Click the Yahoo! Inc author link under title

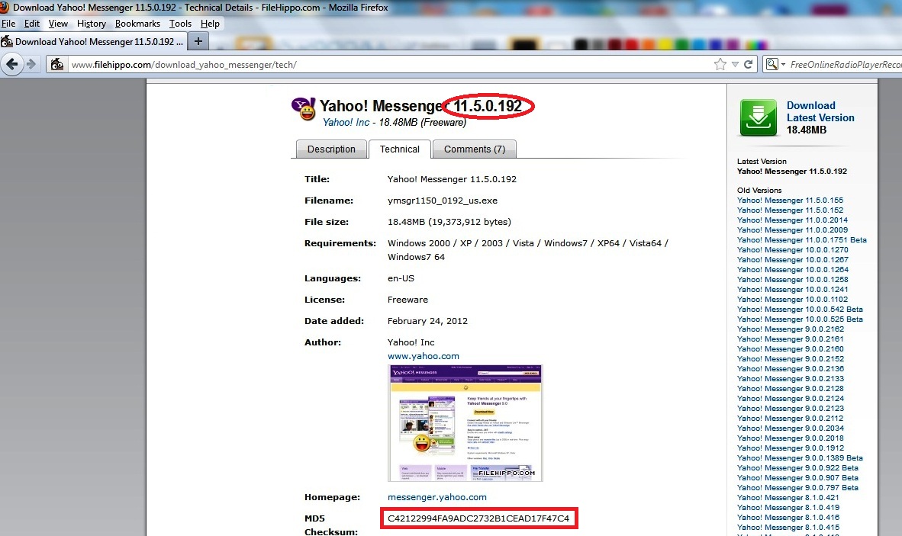coord(346,122)
